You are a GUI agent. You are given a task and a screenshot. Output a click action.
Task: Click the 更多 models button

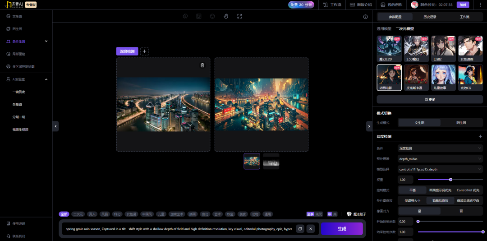pyautogui.click(x=430, y=99)
